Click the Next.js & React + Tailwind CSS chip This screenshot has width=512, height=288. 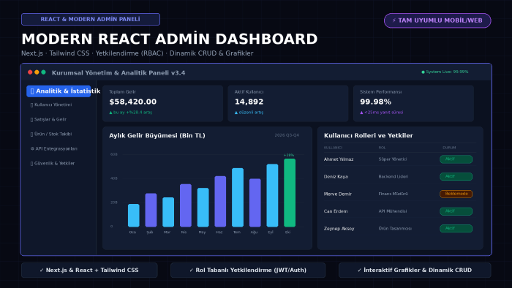(89, 270)
